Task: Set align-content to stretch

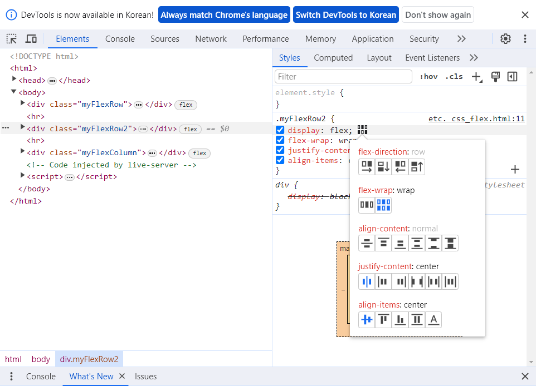Action: (450, 244)
